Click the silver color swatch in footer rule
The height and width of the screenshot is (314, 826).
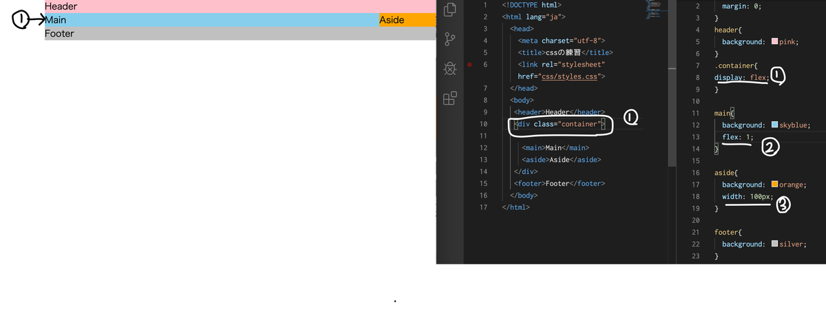click(774, 244)
